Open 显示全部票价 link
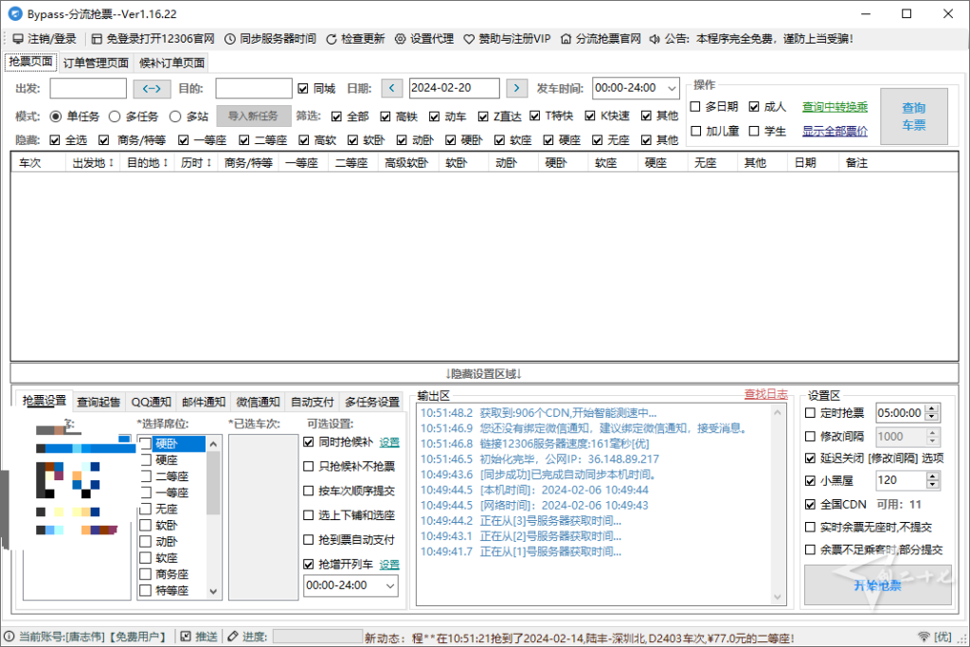 835,131
